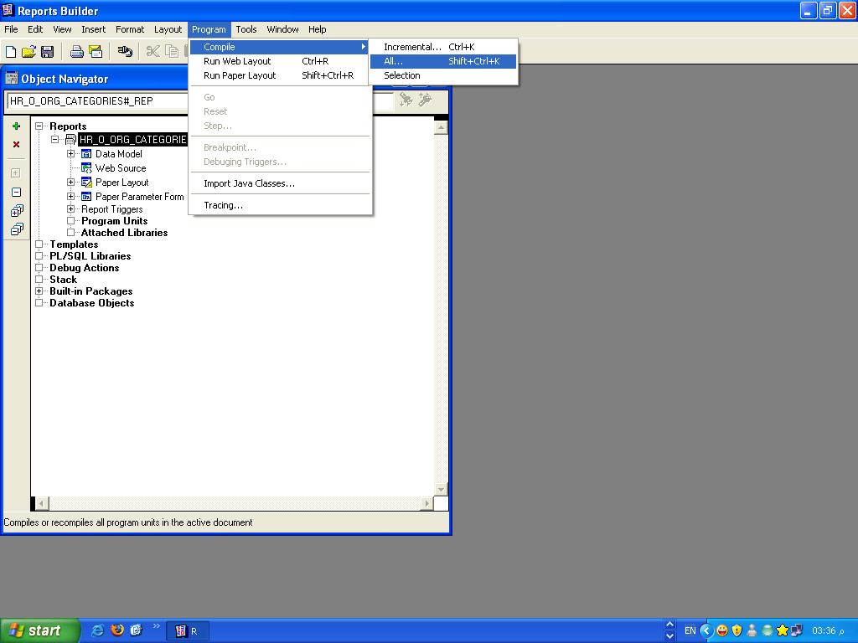Click the red Delete X icon

coord(16,145)
